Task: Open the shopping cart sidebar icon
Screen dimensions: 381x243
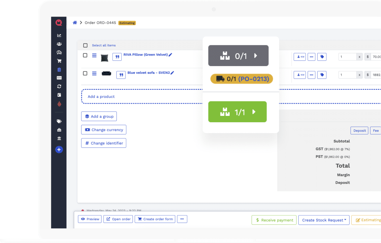Action: [x=59, y=61]
